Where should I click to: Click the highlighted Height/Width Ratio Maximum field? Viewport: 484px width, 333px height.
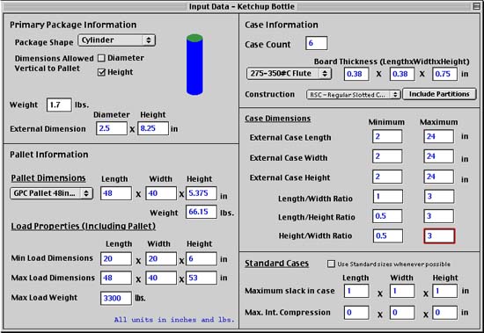[x=439, y=236]
